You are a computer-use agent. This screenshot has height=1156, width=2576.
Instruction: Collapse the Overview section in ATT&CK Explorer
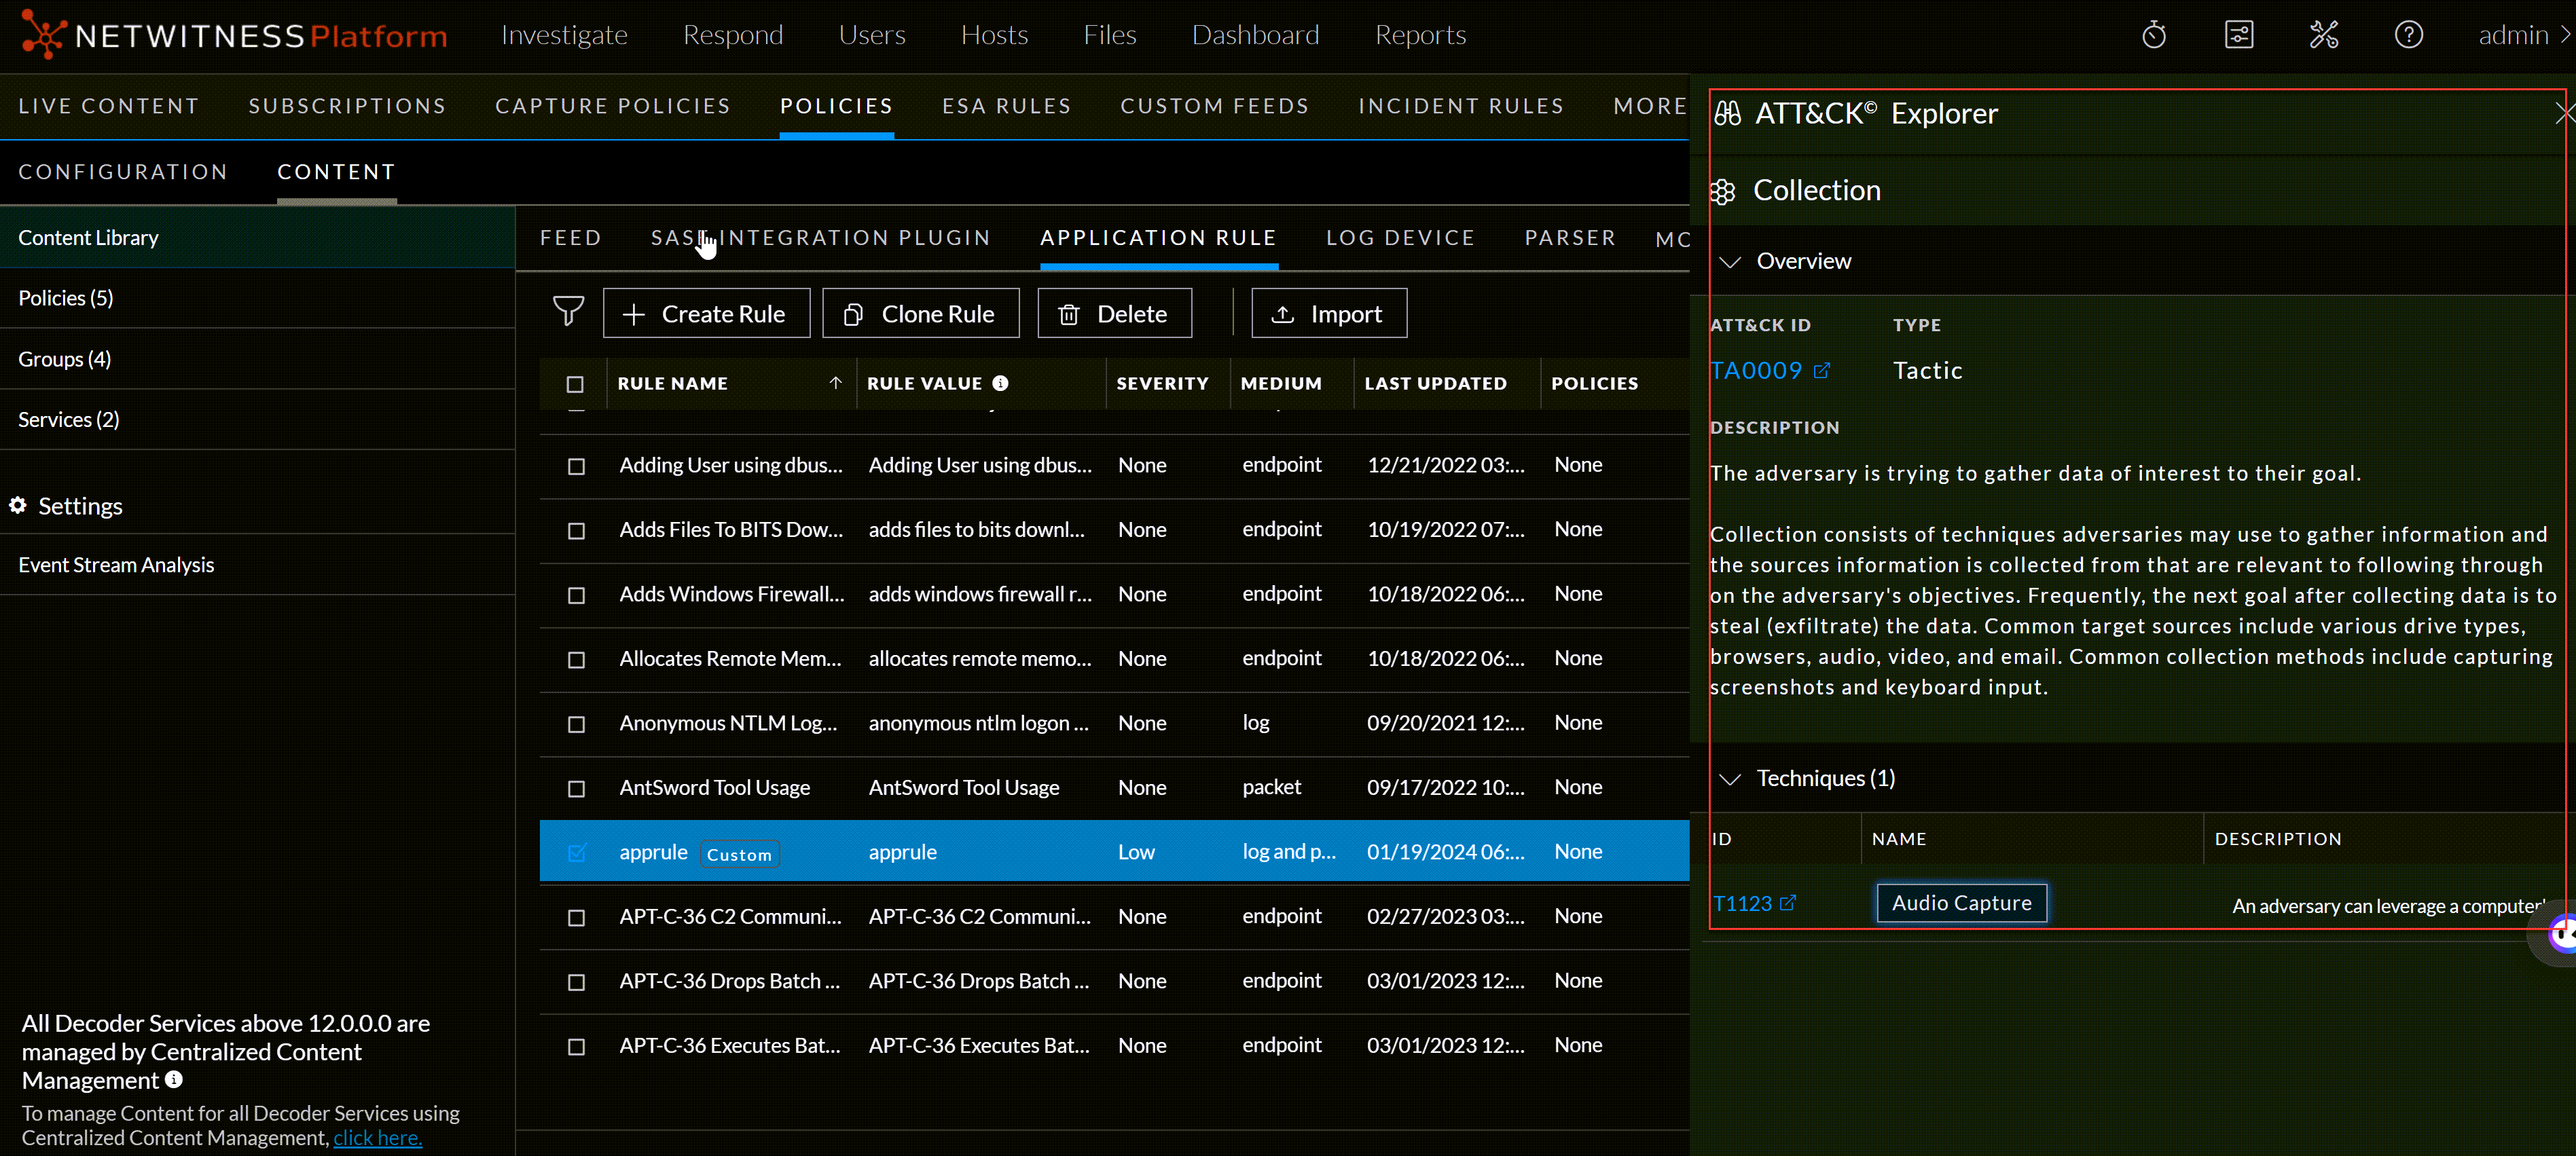click(1731, 261)
